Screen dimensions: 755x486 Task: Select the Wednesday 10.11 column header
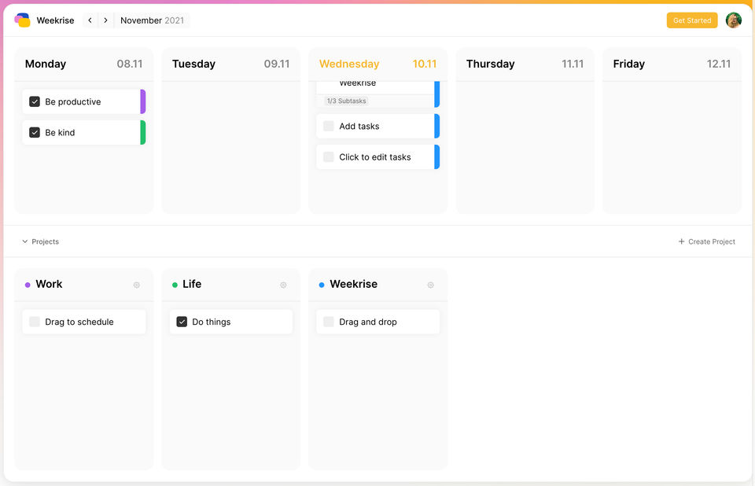click(377, 64)
